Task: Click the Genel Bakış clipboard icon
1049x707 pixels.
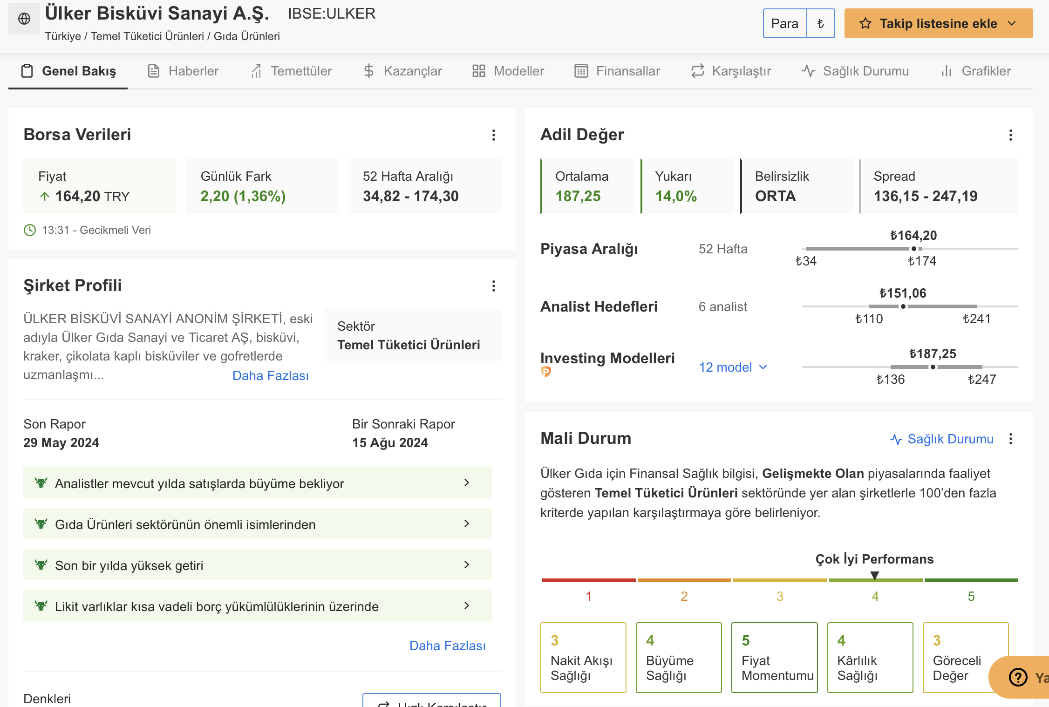Action: point(27,71)
